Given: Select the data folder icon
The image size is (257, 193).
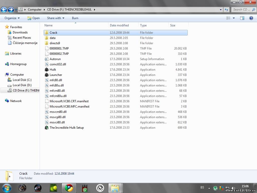Looking at the screenshot, I should pos(46,38).
